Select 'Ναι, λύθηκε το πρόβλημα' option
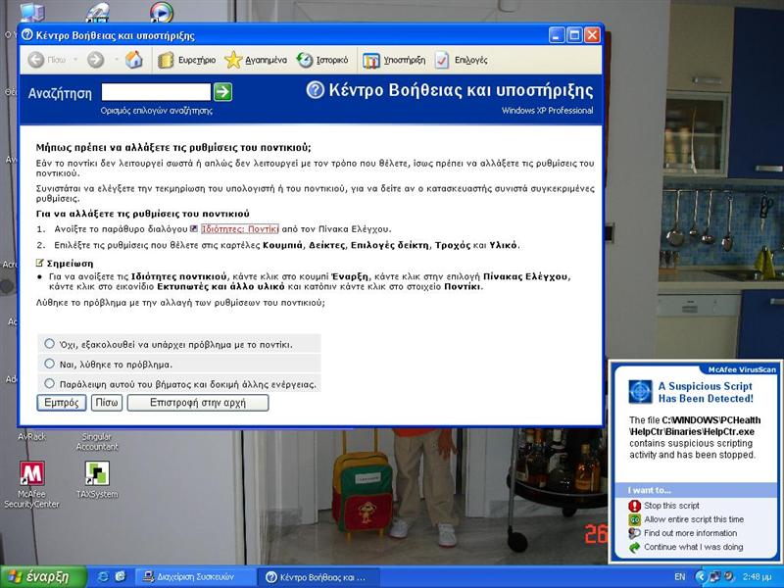784x588 pixels. [x=49, y=364]
